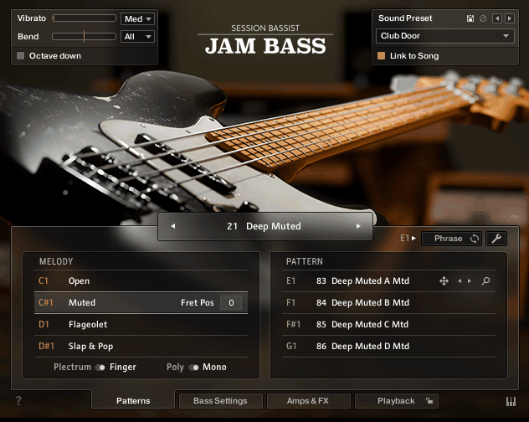Click the Poly label
The width and height of the screenshot is (529, 422).
[x=175, y=368]
